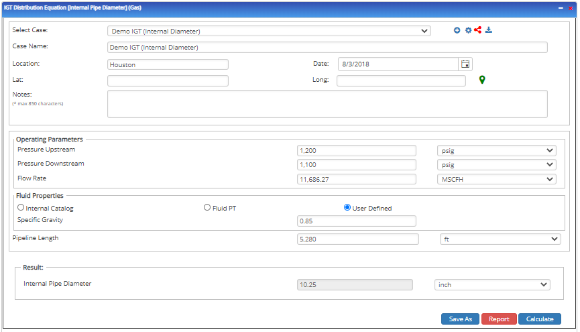Open the Internal Pipe Diameter inch dropdown
The width and height of the screenshot is (580, 332).
coord(492,284)
